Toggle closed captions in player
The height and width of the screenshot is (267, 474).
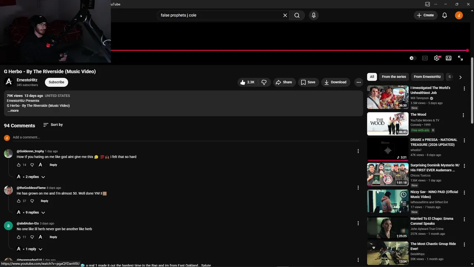point(425,58)
